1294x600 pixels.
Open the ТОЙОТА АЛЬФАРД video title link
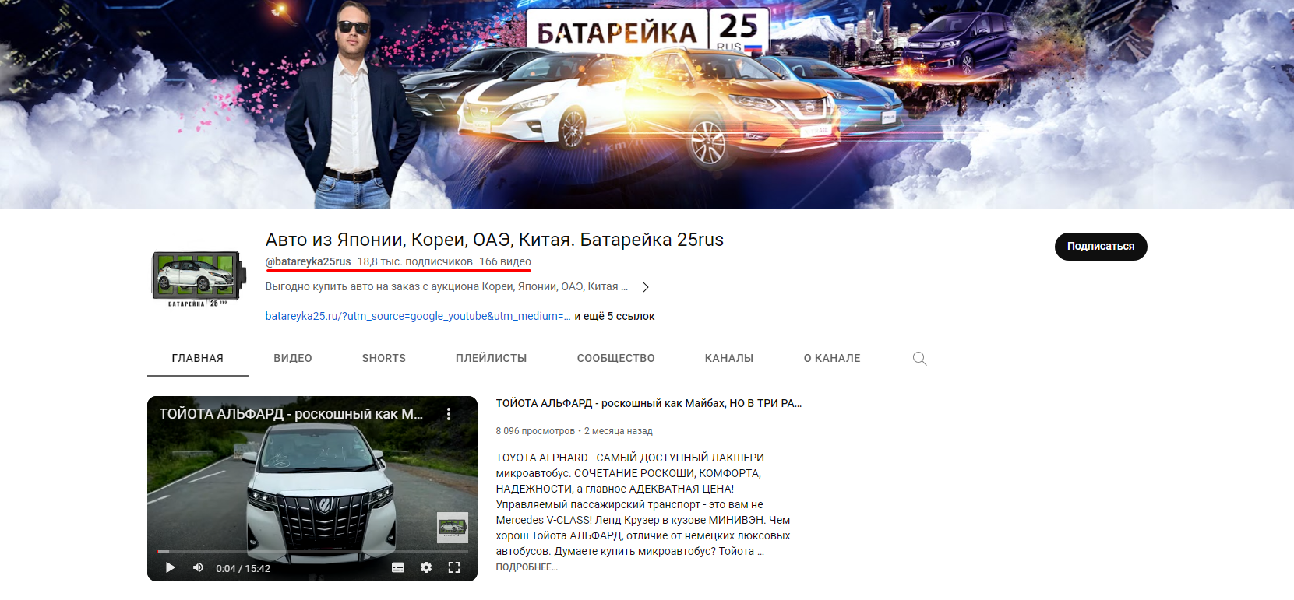pyautogui.click(x=649, y=403)
